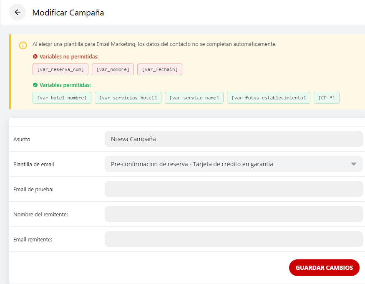Click the empty Email de prueba input field
The image size is (365, 284).
click(x=234, y=189)
